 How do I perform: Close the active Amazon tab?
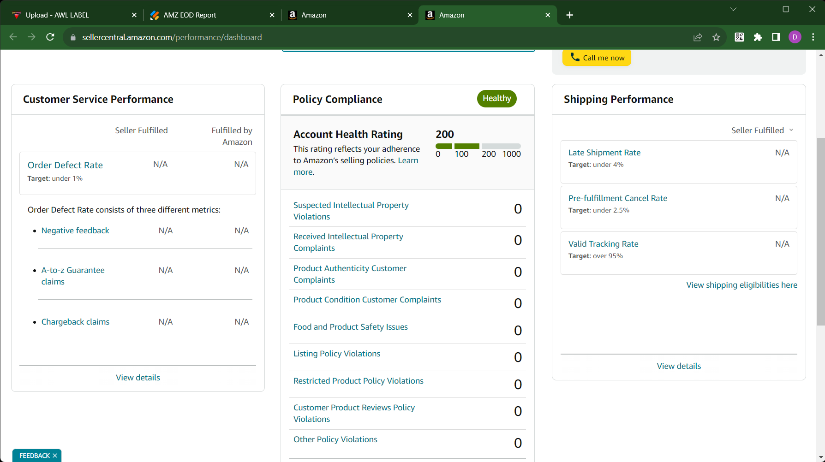(548, 15)
